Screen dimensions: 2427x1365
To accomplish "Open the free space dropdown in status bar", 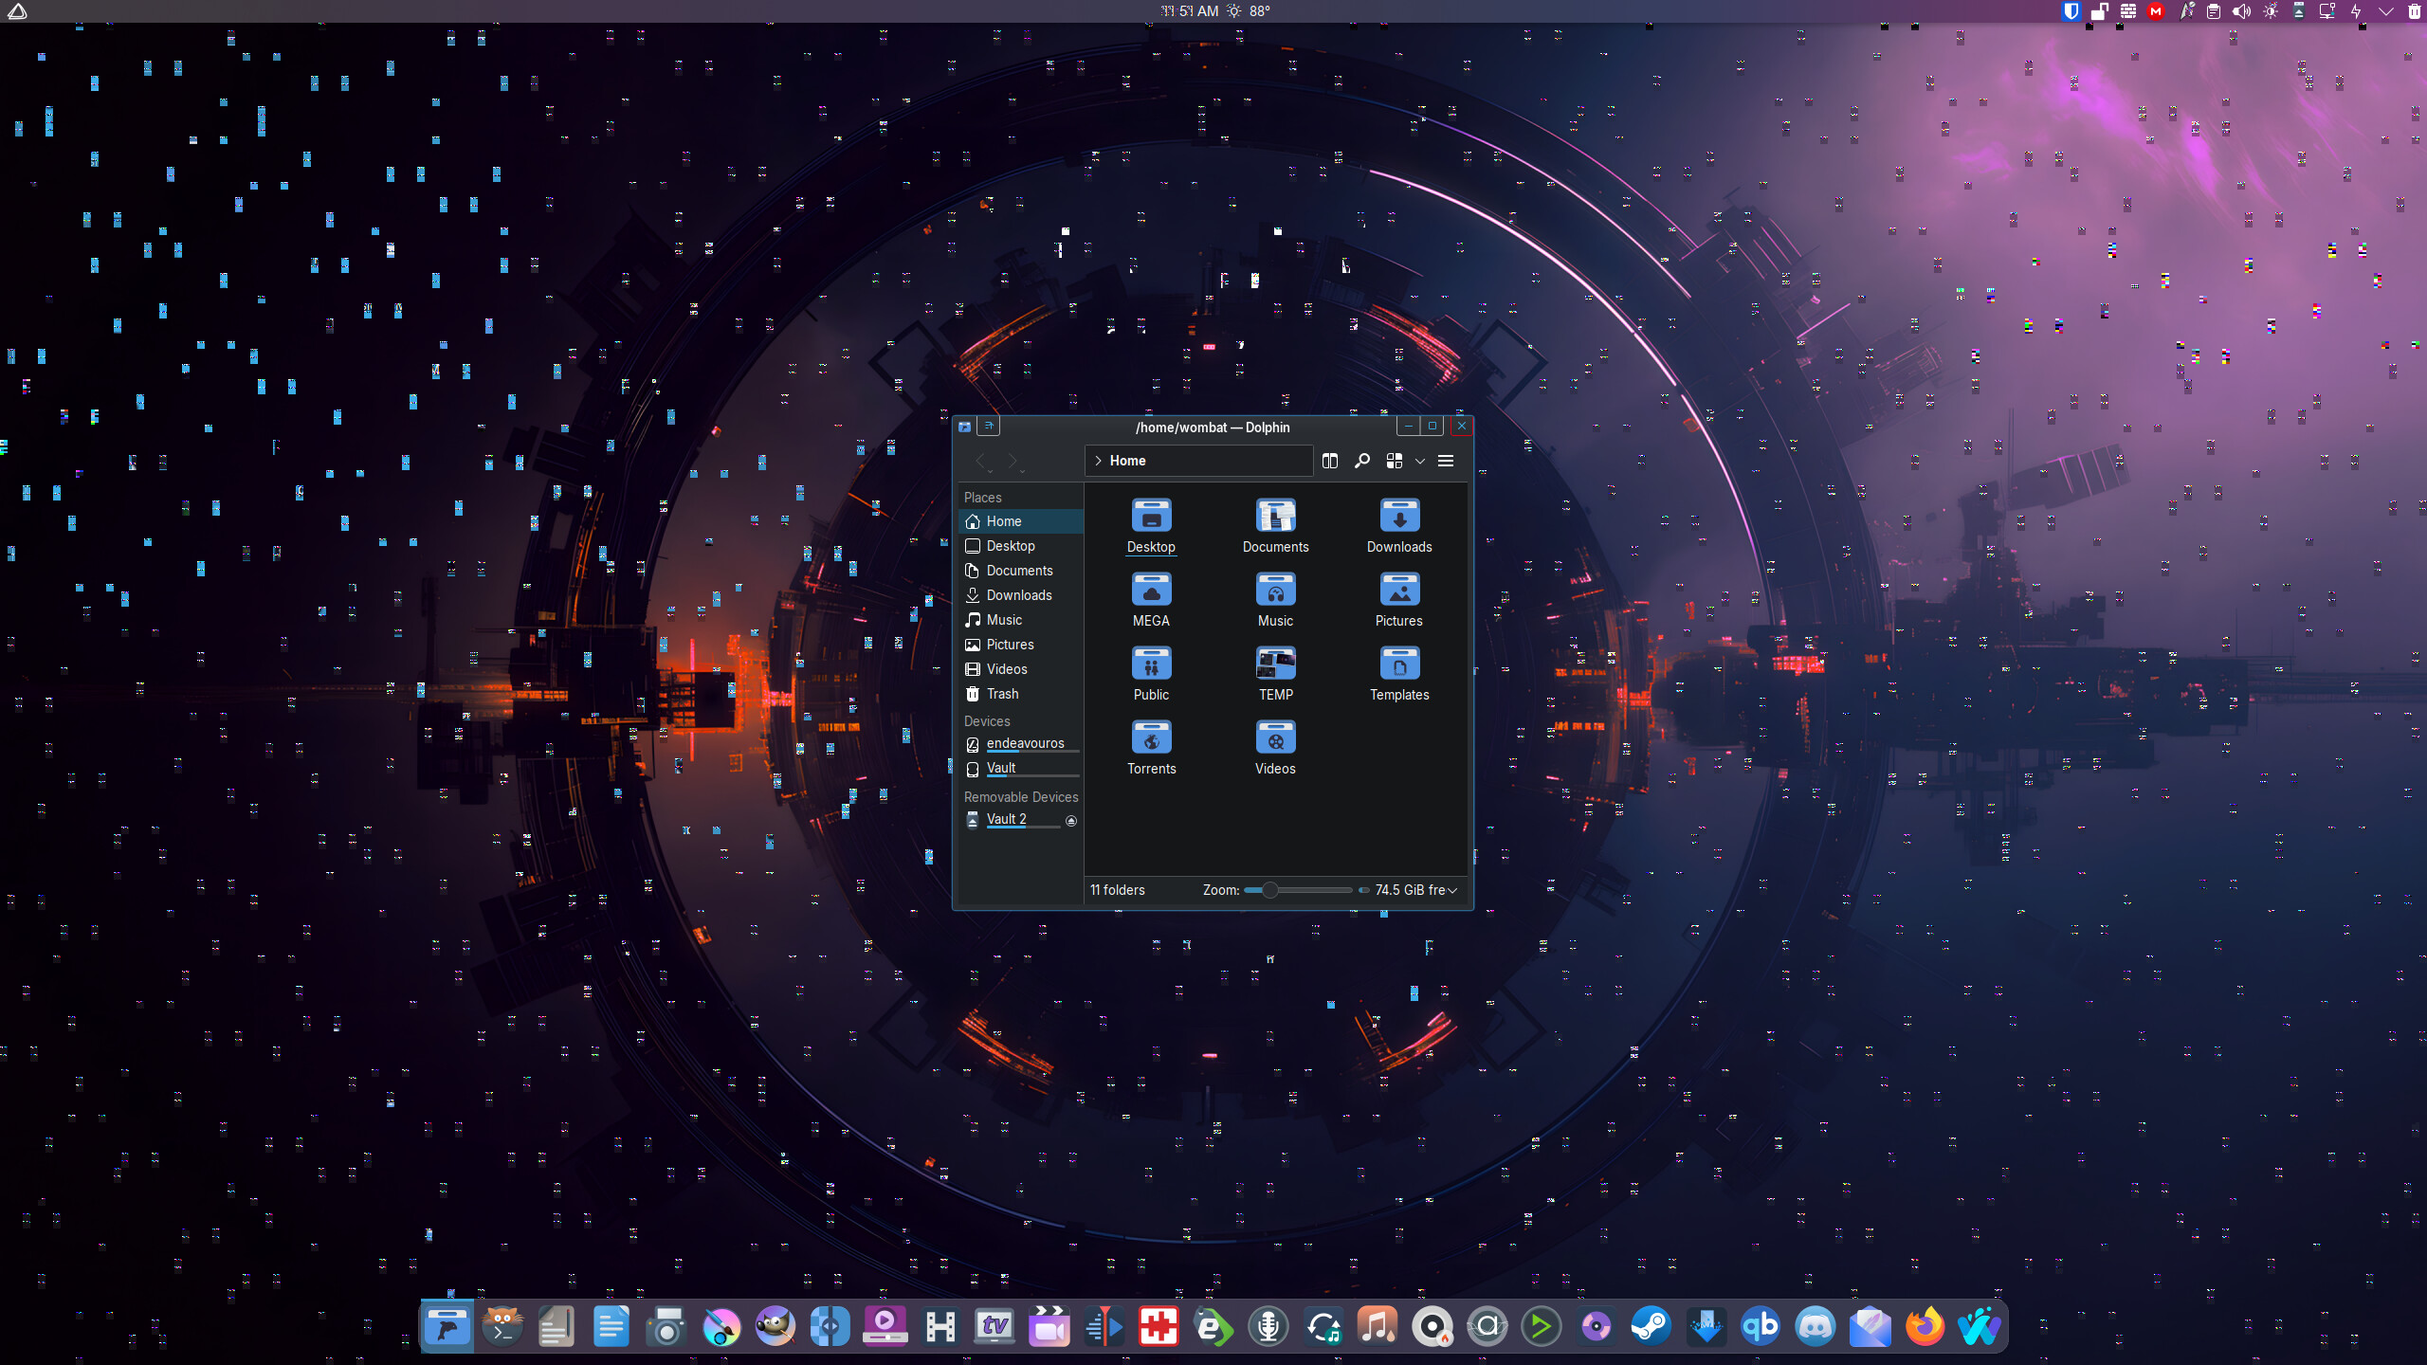I will 1453,890.
